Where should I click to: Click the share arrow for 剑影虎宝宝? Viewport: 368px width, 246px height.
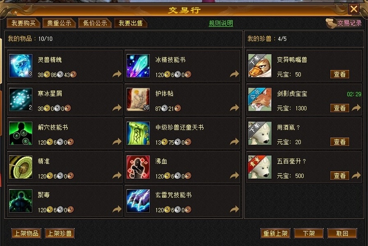pyautogui.click(x=356, y=108)
